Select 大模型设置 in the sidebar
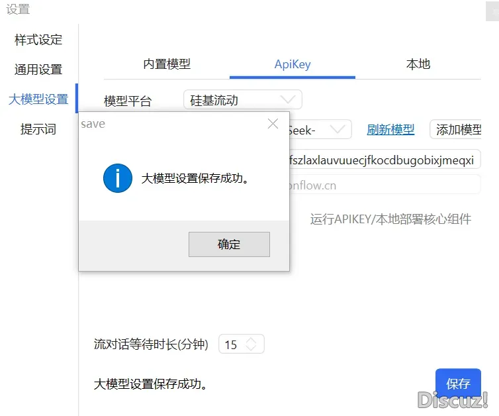Image resolution: width=499 pixels, height=416 pixels. tap(38, 99)
